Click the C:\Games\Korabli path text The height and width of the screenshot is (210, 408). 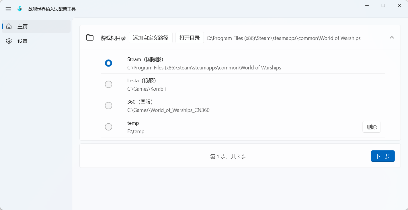[x=147, y=89]
